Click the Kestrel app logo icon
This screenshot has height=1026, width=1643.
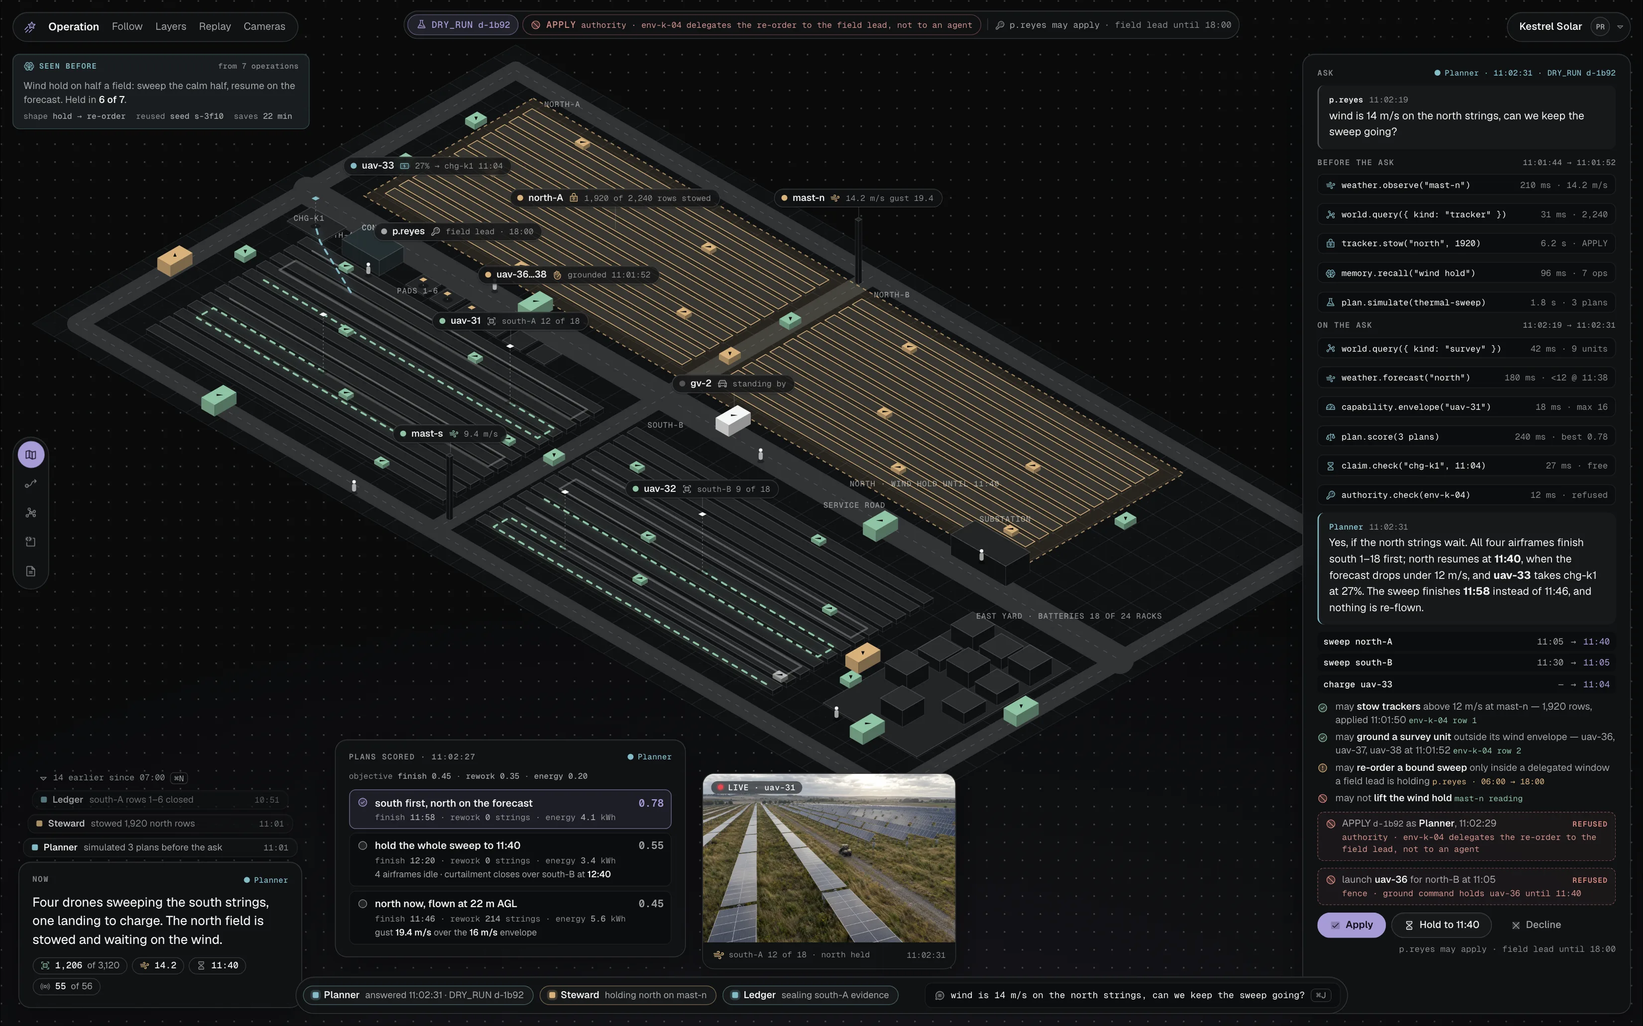pos(30,26)
